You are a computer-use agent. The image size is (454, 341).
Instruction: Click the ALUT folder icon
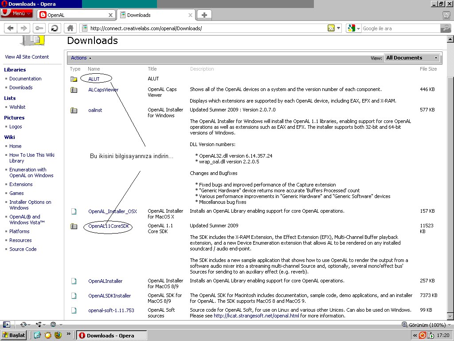[x=74, y=79]
